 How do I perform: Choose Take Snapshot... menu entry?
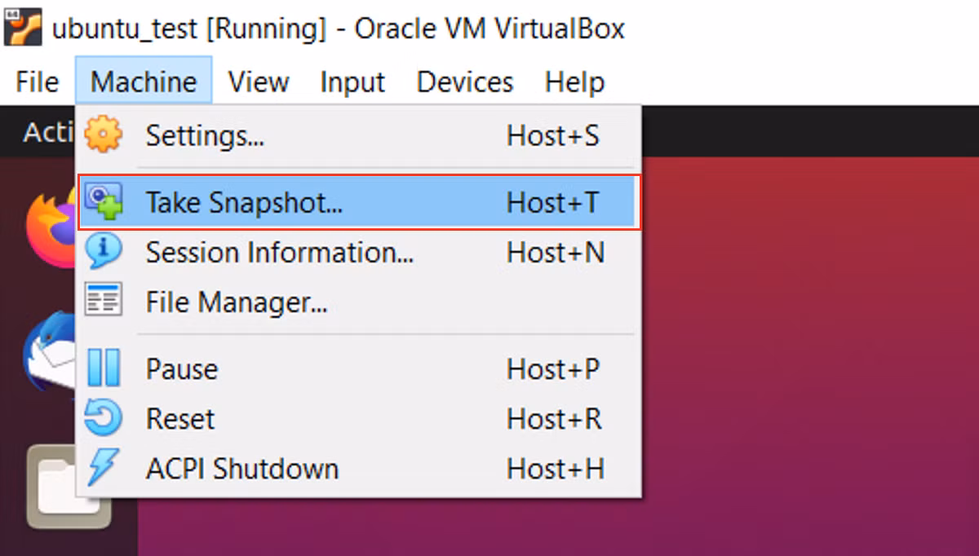[360, 202]
